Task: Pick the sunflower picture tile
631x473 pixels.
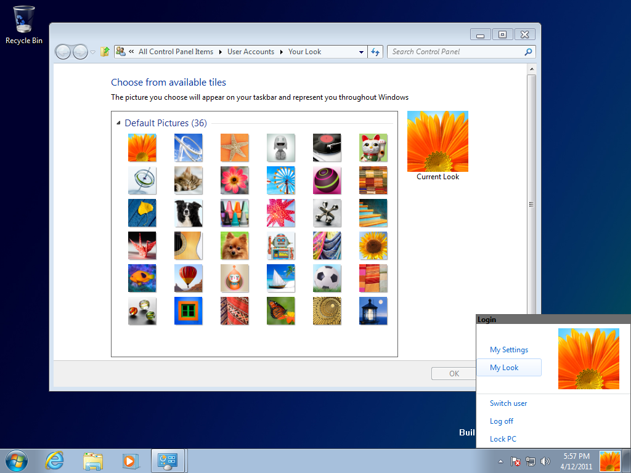Action: (373, 245)
